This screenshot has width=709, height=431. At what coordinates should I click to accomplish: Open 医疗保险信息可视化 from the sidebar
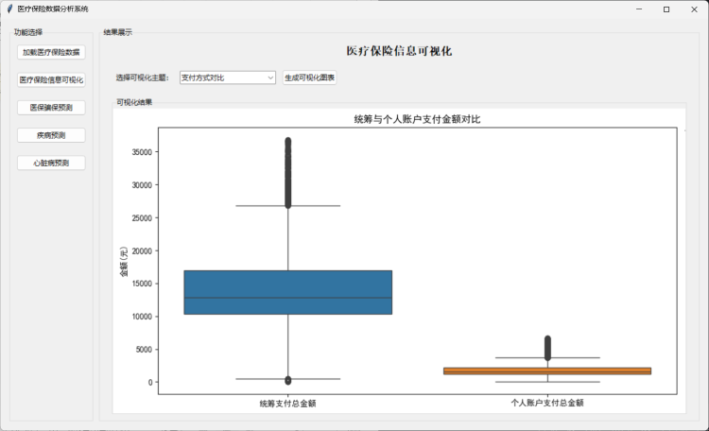(52, 80)
